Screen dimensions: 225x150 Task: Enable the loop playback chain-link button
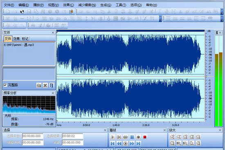(126, 137)
